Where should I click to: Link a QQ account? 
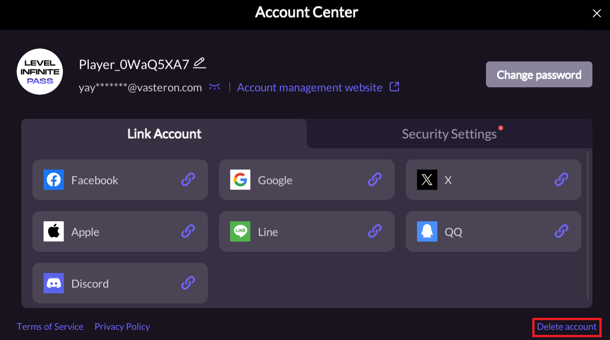[x=561, y=231]
